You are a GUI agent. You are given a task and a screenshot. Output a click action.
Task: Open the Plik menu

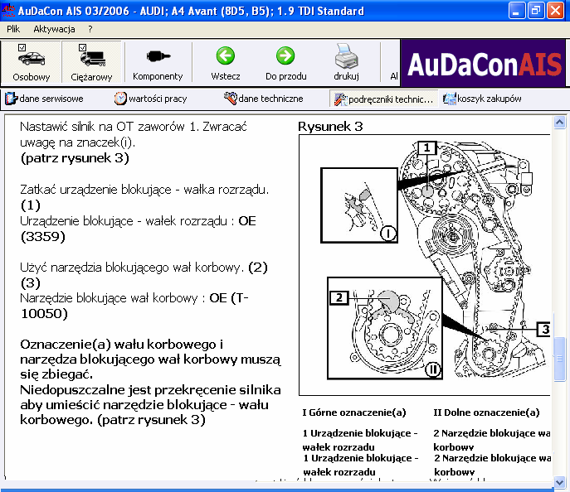coord(13,29)
